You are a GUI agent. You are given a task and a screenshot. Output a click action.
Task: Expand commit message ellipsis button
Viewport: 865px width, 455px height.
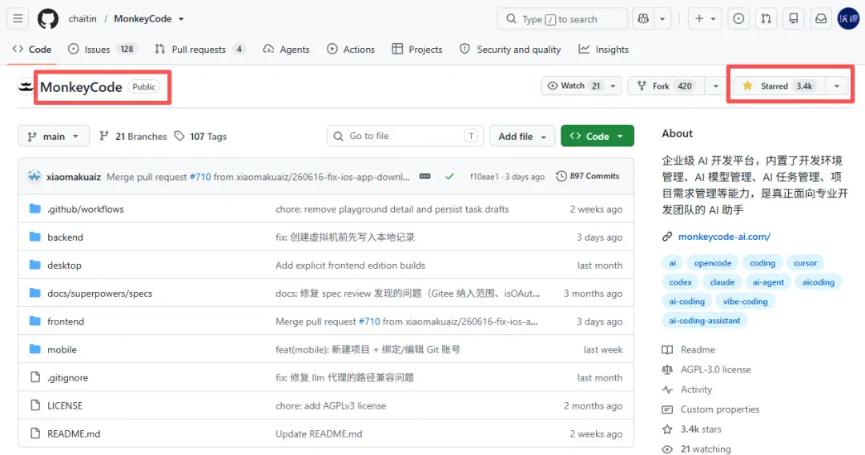click(424, 176)
